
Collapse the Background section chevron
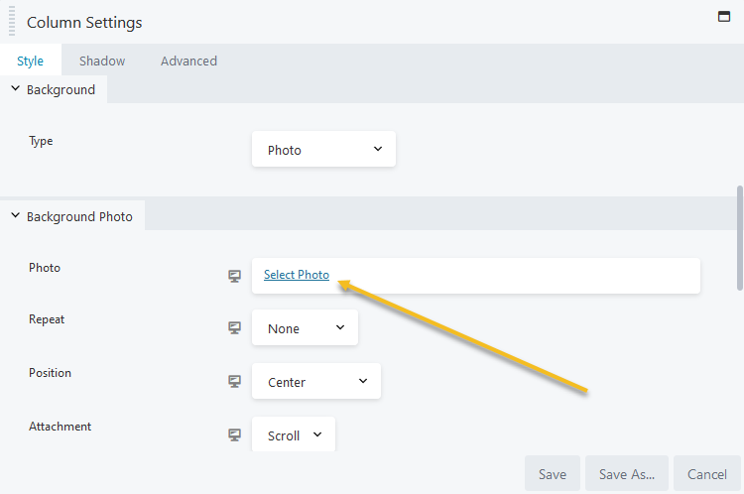pos(15,88)
